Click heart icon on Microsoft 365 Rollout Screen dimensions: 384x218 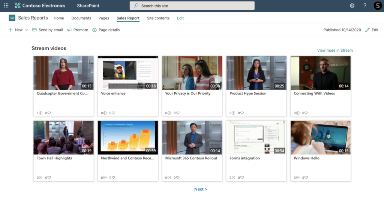tap(178, 178)
